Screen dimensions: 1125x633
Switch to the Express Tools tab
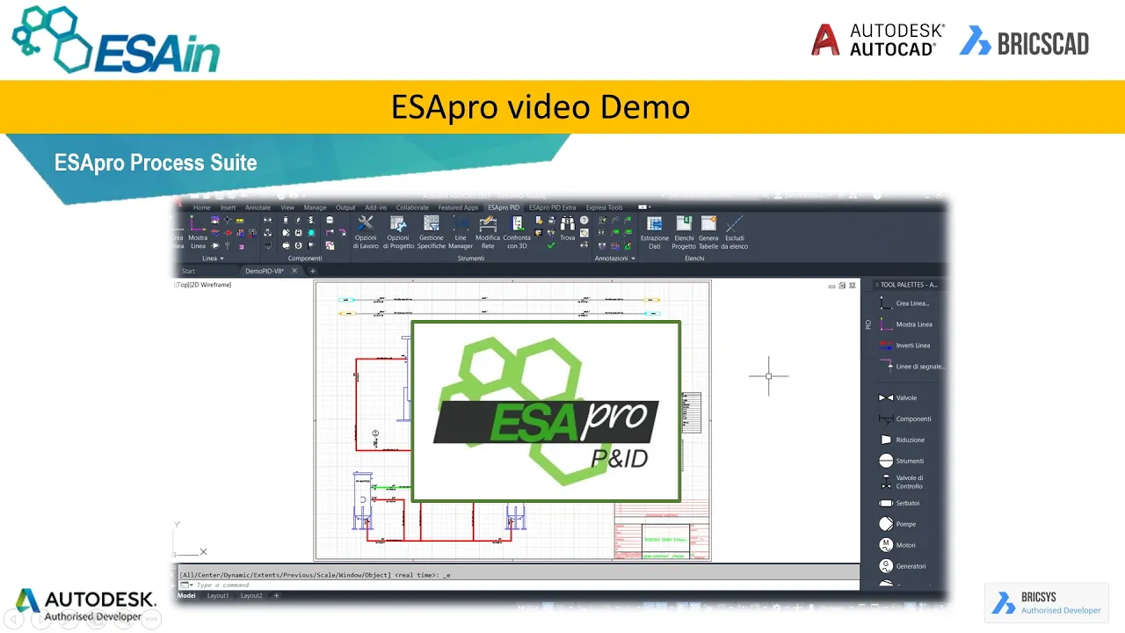[x=604, y=207]
